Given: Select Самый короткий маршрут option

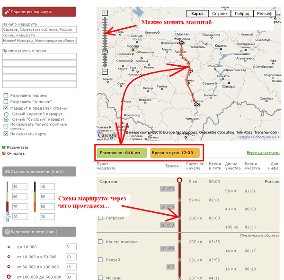Looking at the screenshot, I should (6, 114).
